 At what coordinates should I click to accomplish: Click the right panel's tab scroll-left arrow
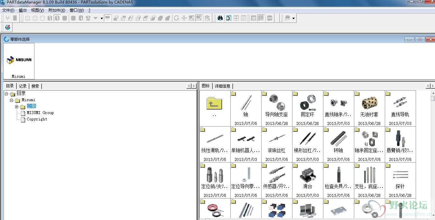428,86
